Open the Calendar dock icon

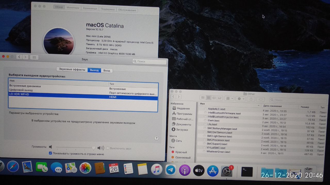click(114, 169)
